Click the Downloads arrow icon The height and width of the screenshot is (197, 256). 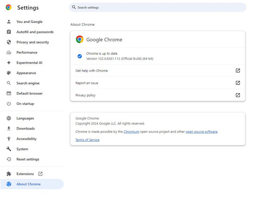(x=9, y=128)
